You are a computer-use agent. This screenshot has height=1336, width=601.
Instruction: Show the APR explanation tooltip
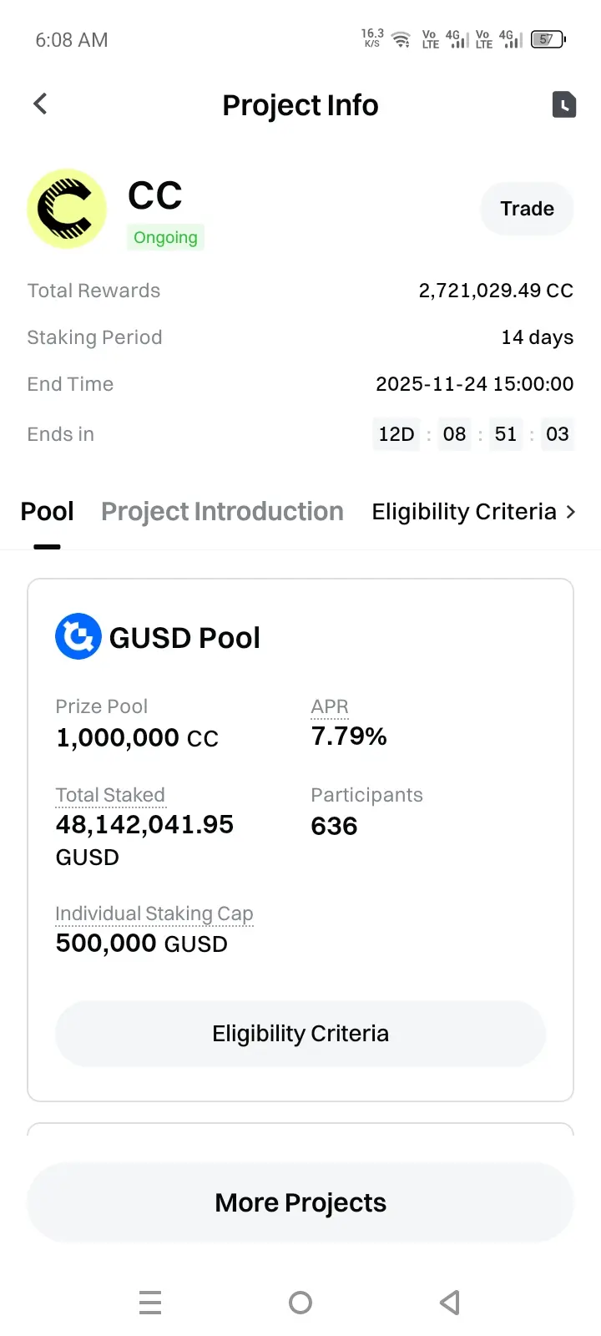tap(330, 706)
